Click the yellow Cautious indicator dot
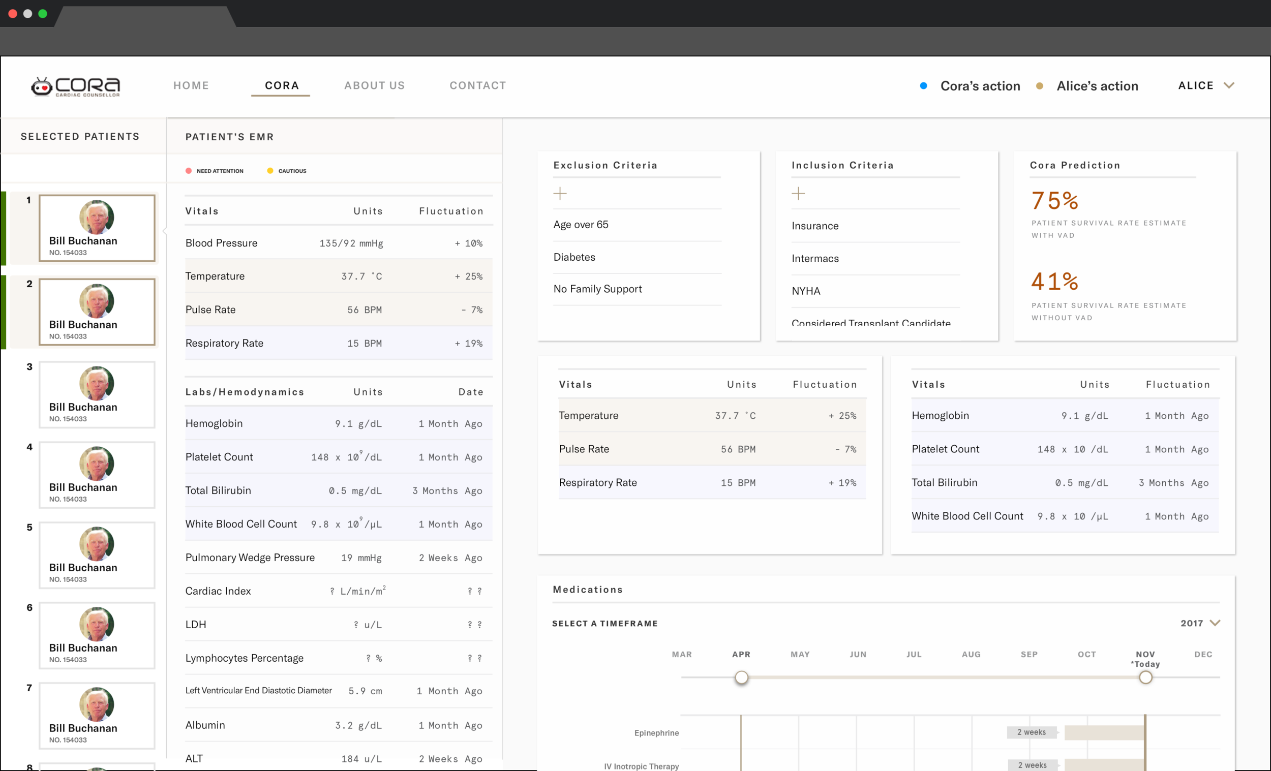Image resolution: width=1271 pixels, height=771 pixels. click(x=270, y=171)
